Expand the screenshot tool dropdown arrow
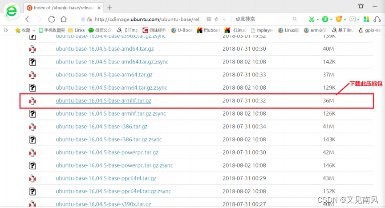385x208 pixels. 318,20
